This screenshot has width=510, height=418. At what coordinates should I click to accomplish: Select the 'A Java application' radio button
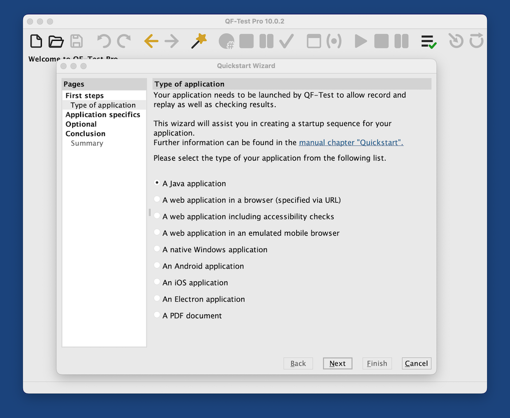pyautogui.click(x=157, y=183)
